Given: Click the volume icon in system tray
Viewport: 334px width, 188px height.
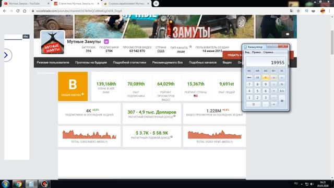Looking at the screenshot, I should point(312,184).
